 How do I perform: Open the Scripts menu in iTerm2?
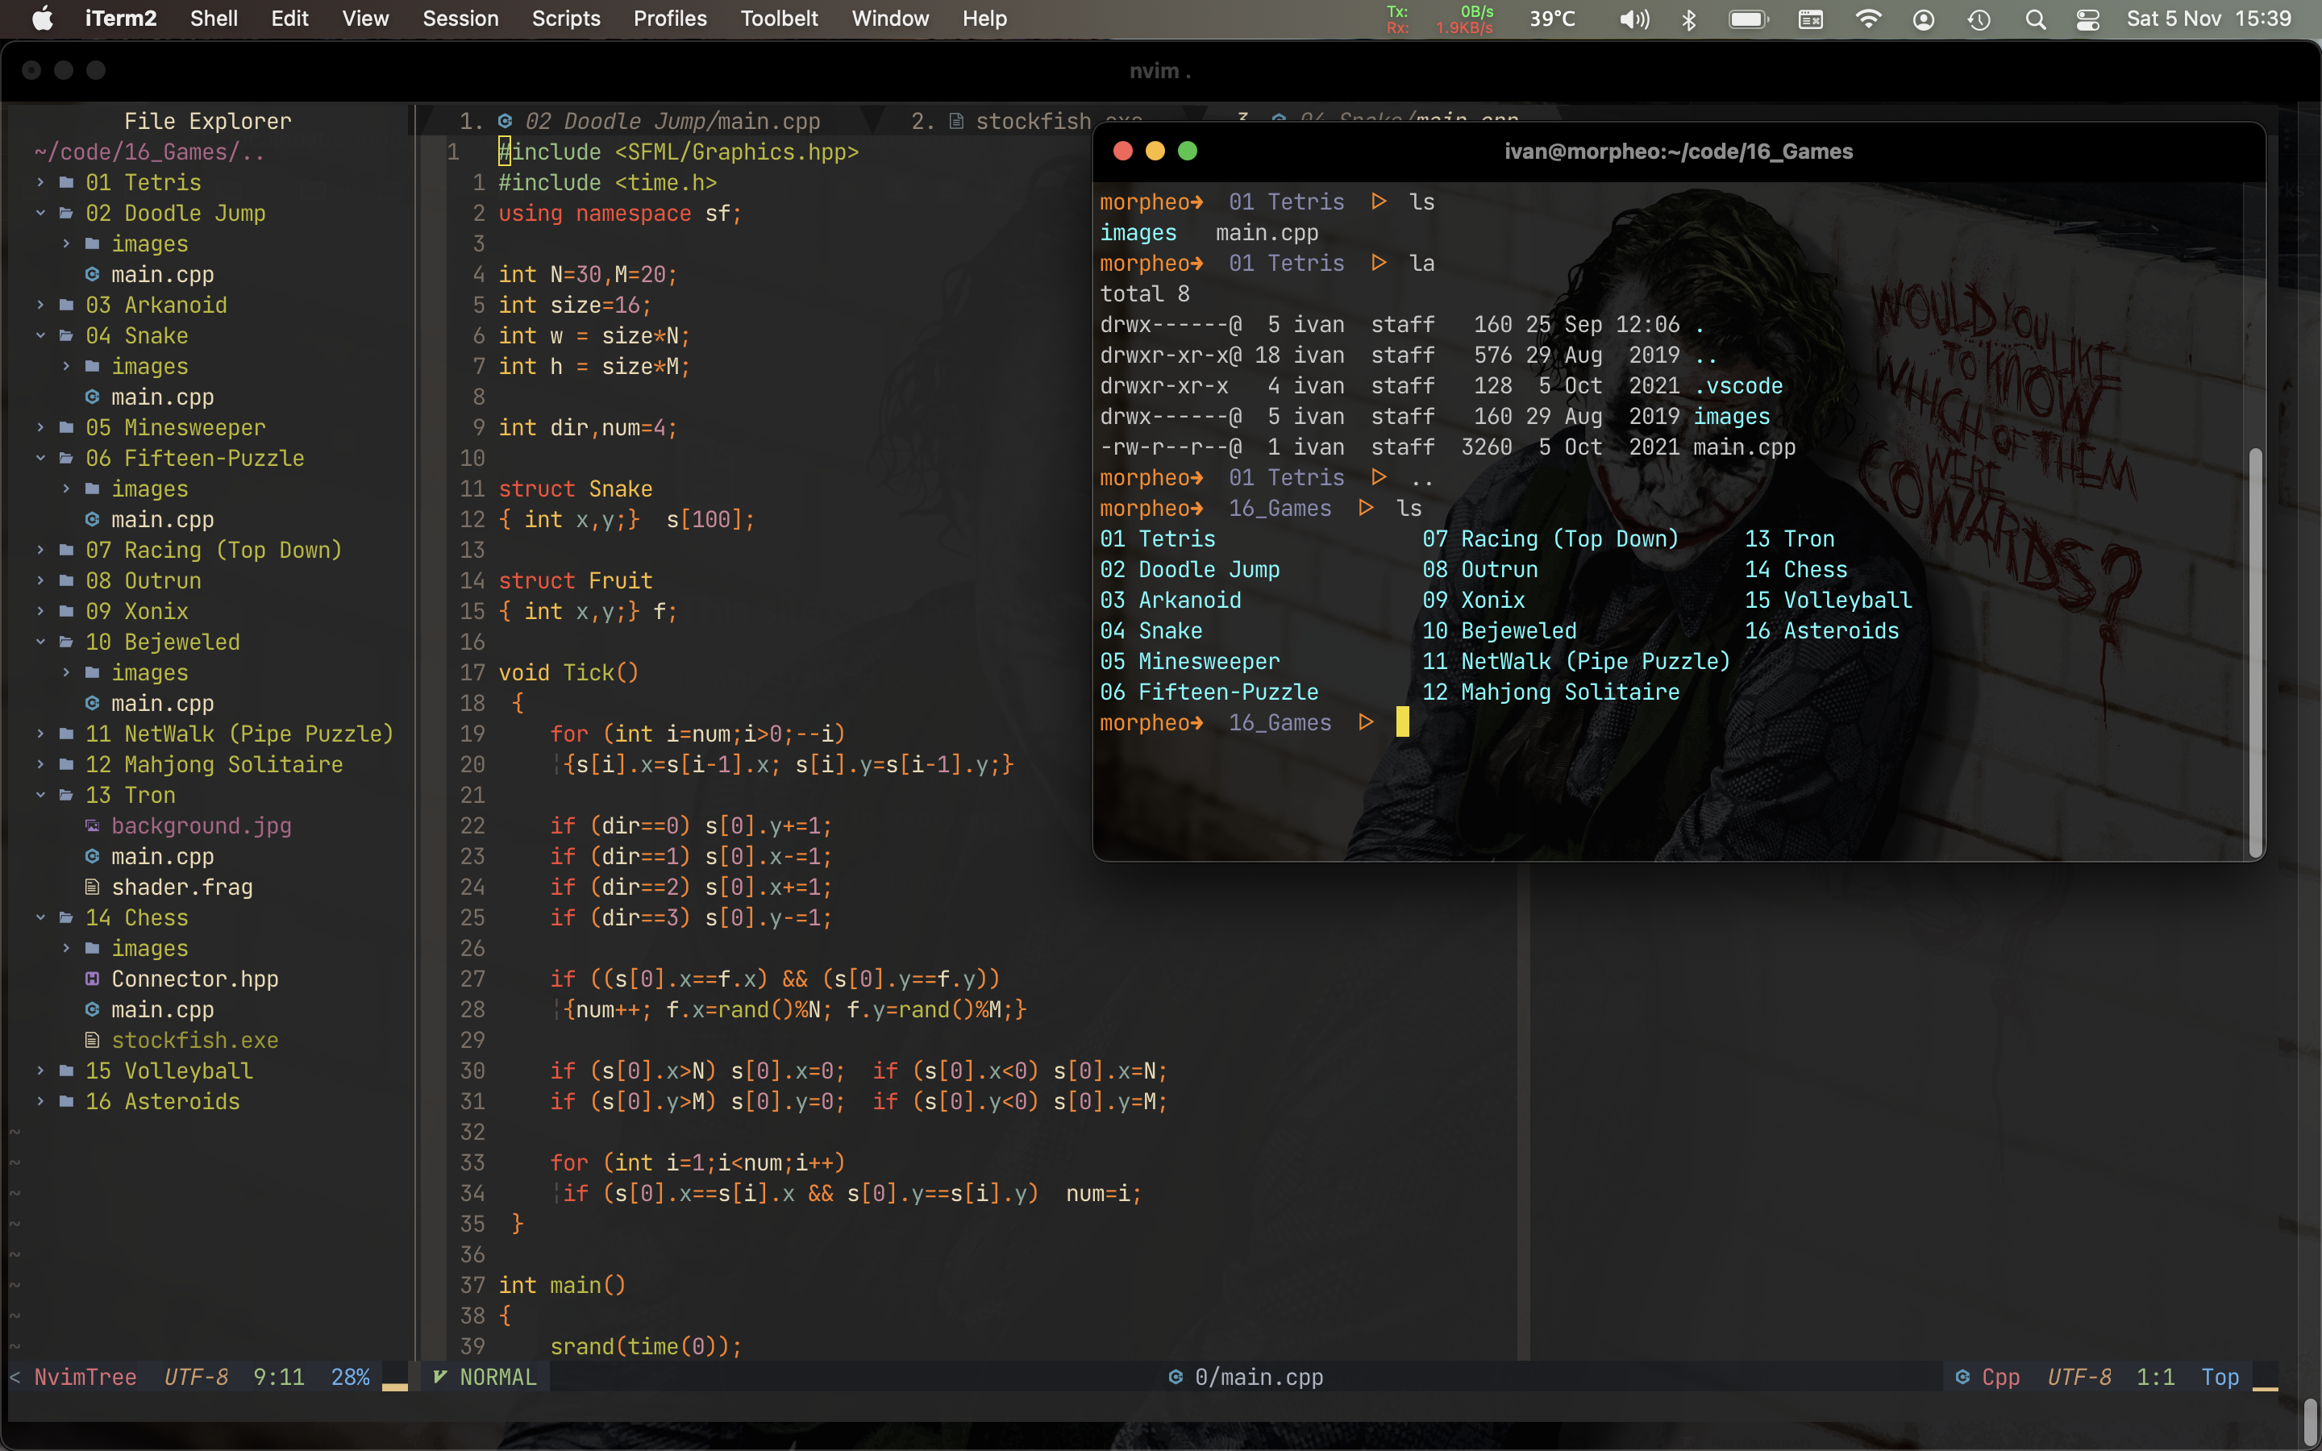[x=567, y=19]
